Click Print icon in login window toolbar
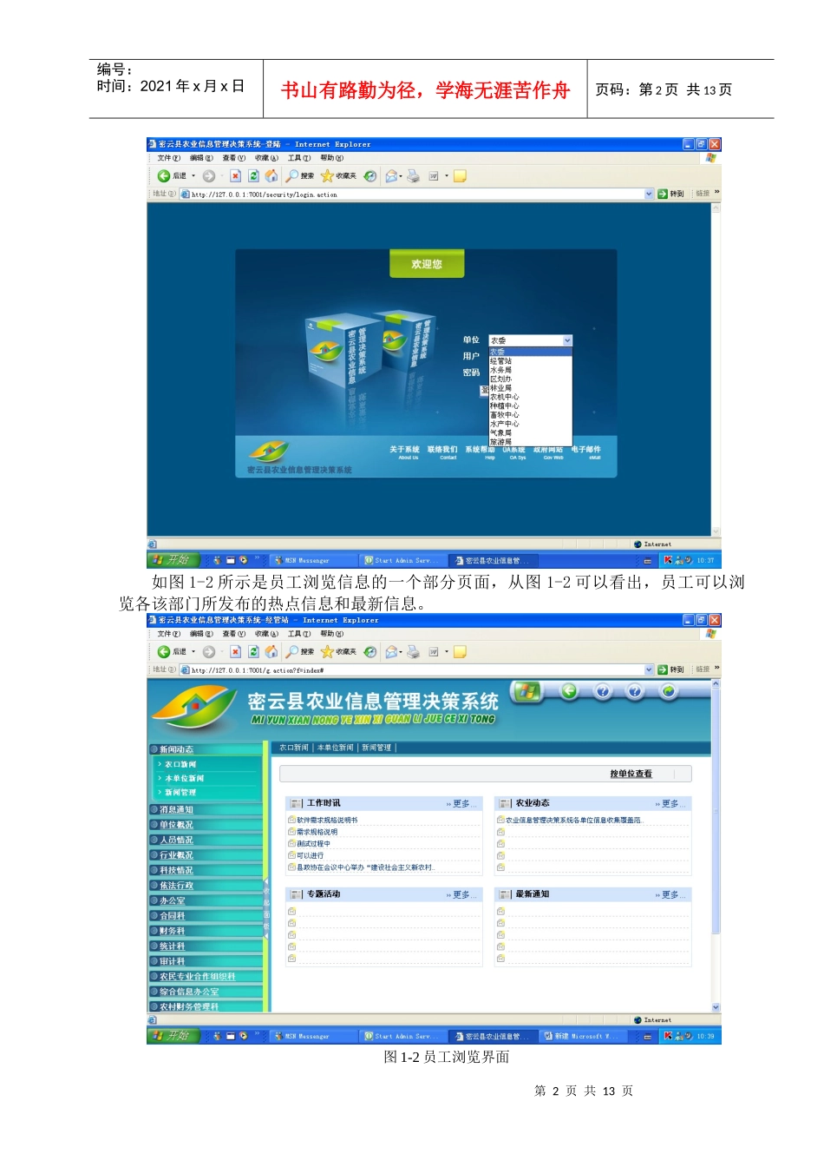 coord(414,176)
